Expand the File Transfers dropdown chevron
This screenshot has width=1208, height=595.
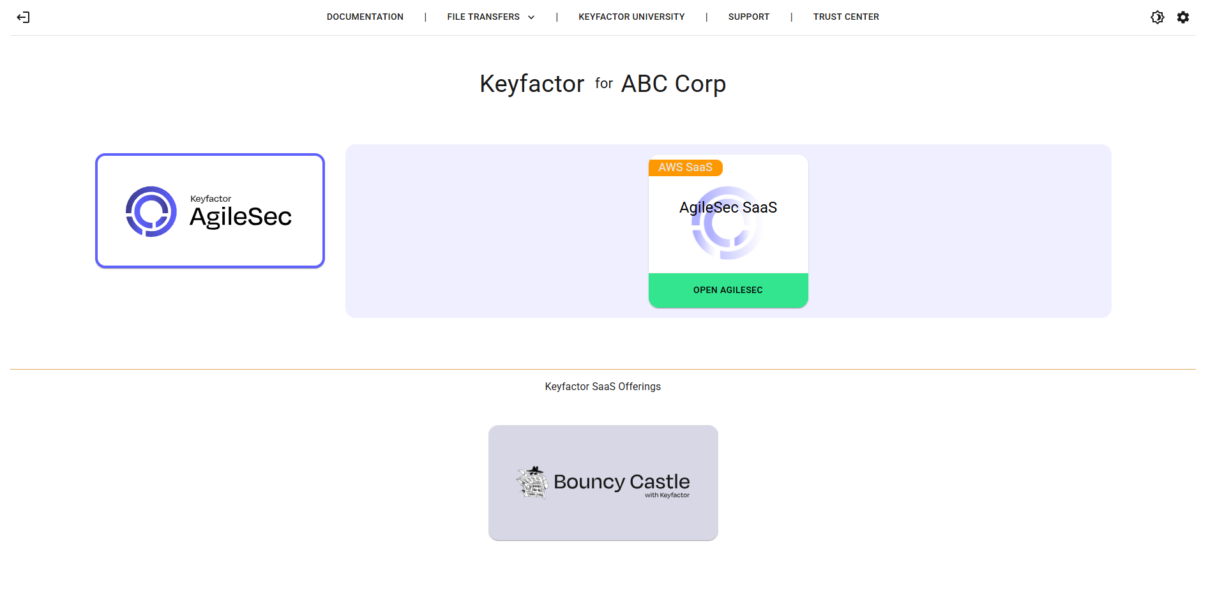pos(531,17)
